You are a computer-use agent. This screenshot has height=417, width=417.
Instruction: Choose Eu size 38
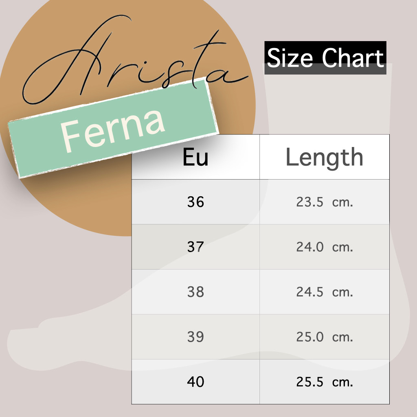195,292
